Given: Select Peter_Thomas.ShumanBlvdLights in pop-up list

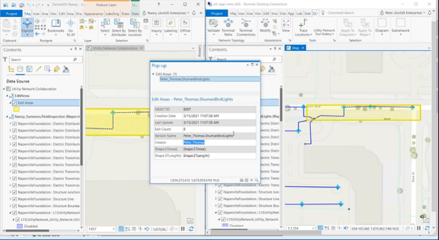Looking at the screenshot, I should tap(184, 79).
